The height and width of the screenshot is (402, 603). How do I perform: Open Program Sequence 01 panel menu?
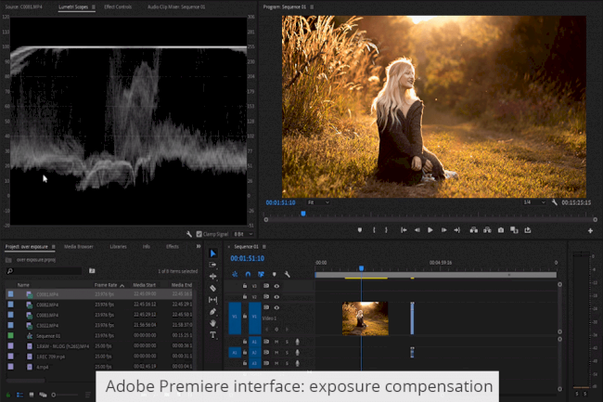point(312,6)
